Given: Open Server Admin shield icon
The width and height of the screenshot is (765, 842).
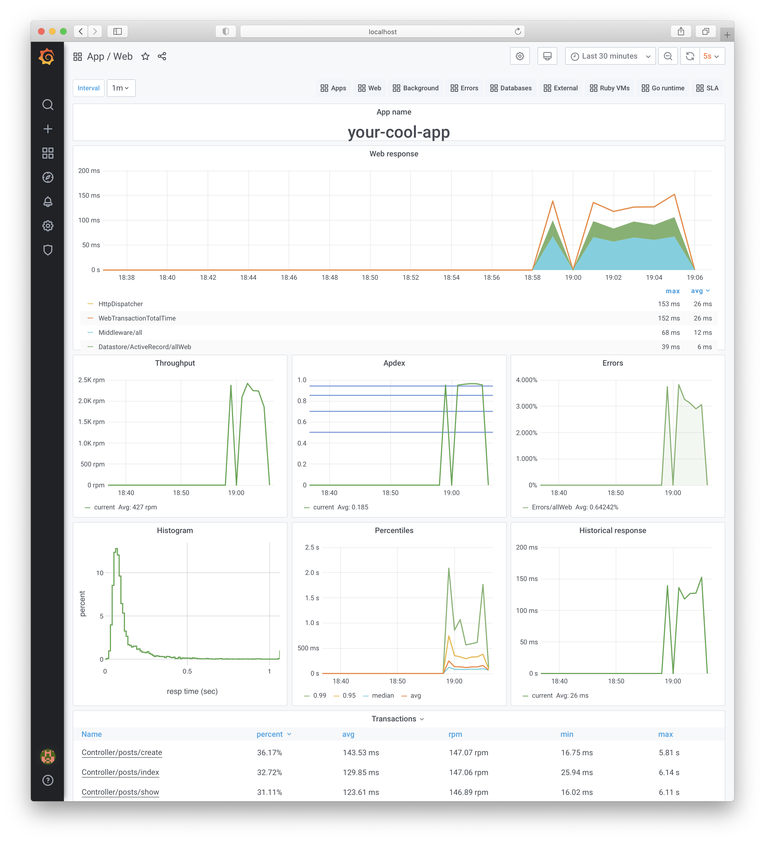Looking at the screenshot, I should click(x=48, y=250).
